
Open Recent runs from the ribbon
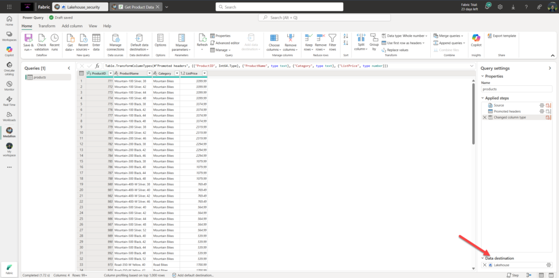point(55,38)
